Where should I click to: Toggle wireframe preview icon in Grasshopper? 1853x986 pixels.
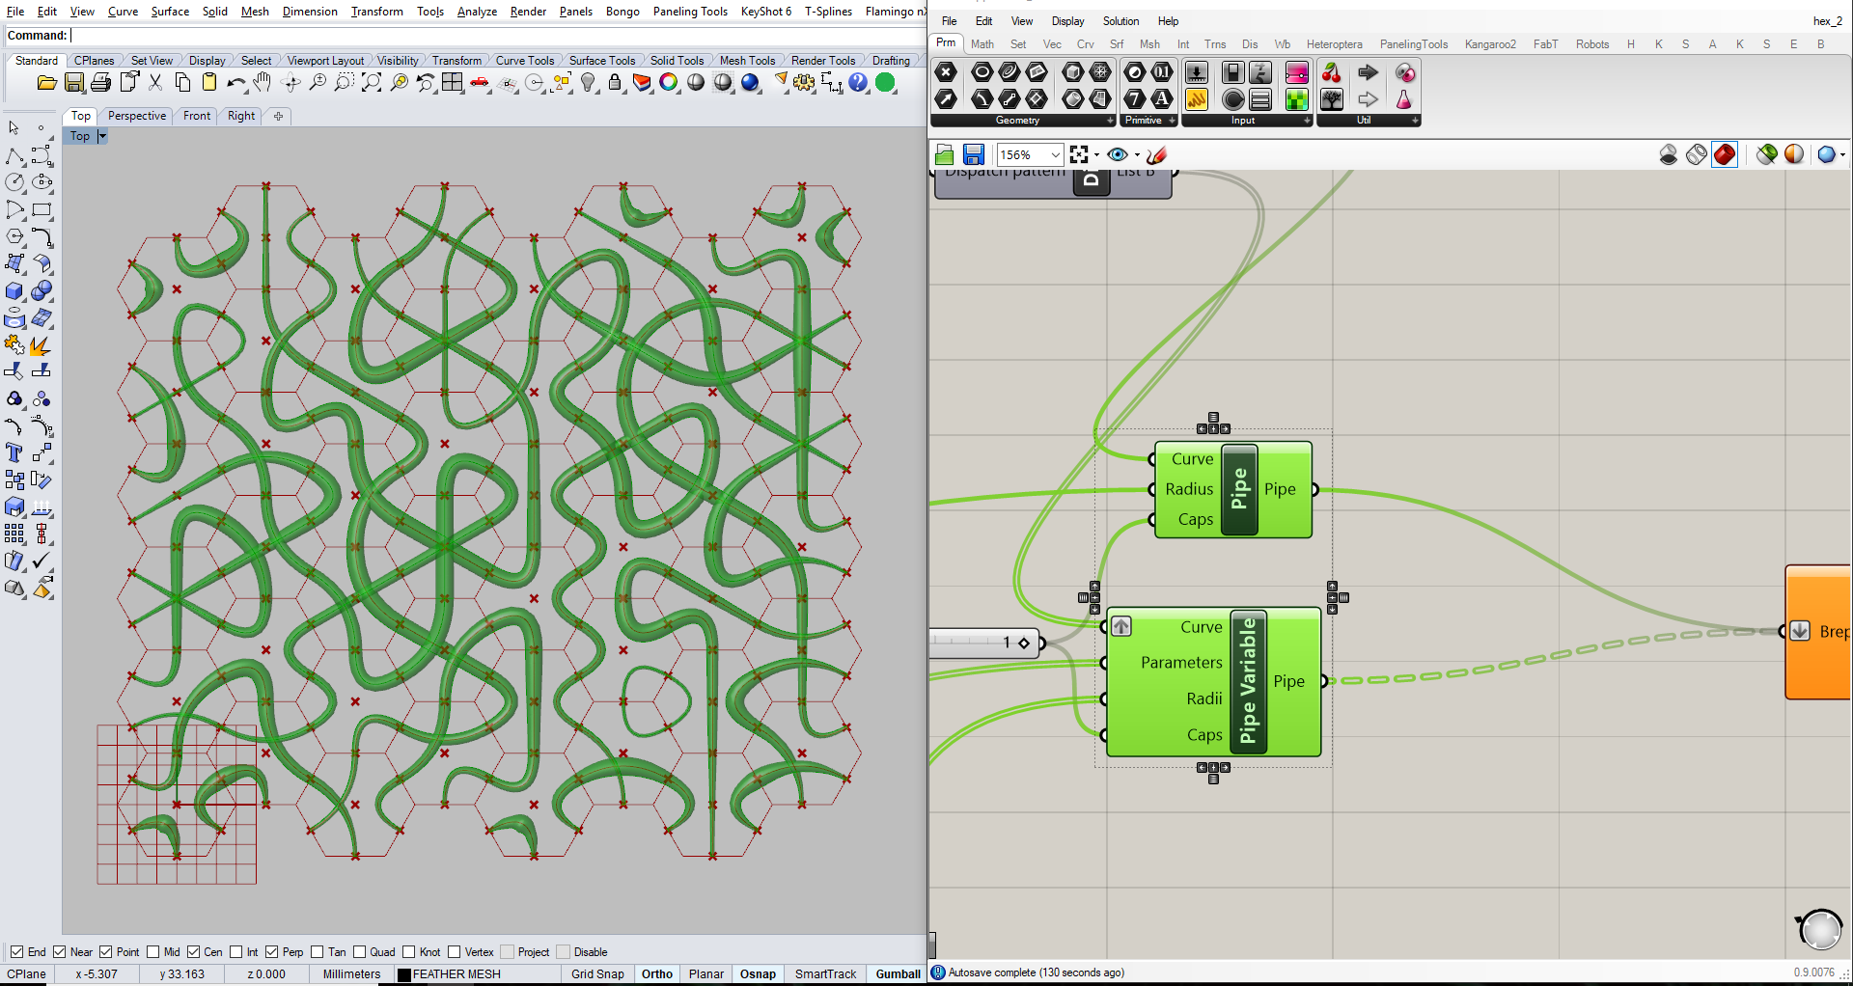click(1697, 154)
